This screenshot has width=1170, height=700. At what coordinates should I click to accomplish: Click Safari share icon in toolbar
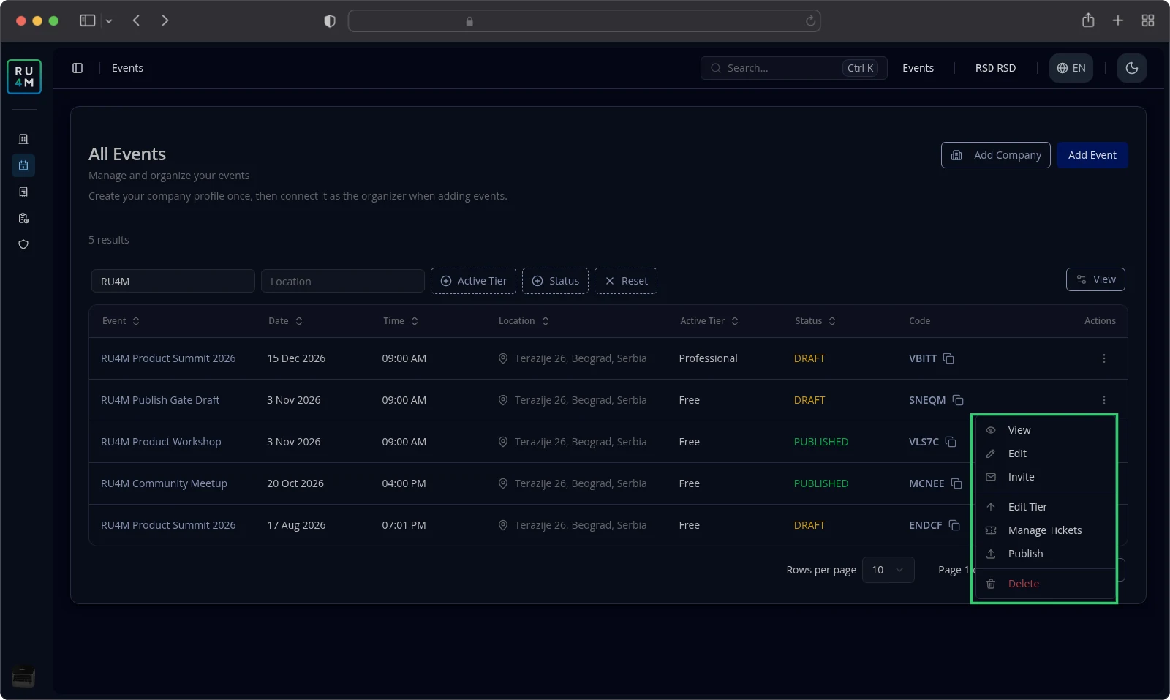(x=1088, y=20)
